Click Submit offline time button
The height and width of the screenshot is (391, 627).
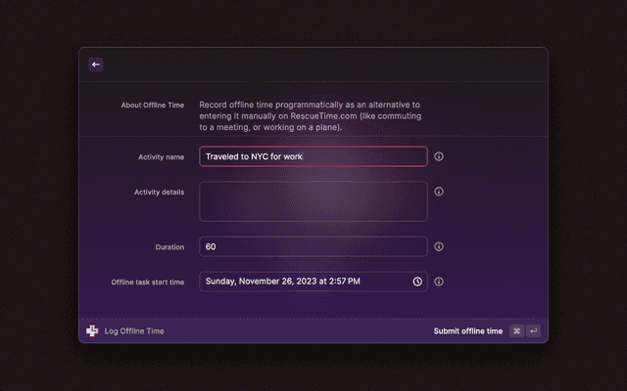(x=467, y=331)
